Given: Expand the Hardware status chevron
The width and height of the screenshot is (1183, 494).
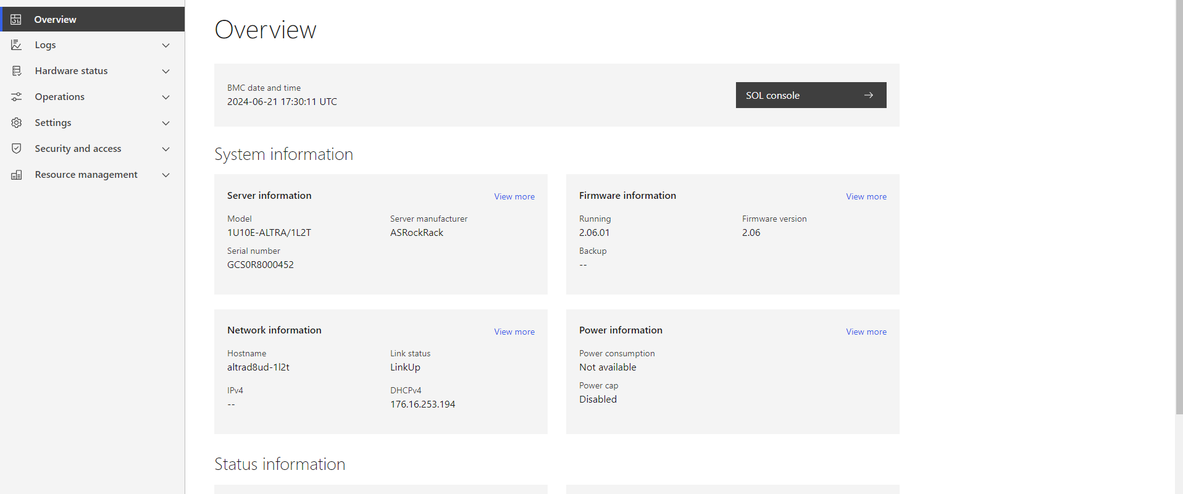Looking at the screenshot, I should (x=165, y=71).
